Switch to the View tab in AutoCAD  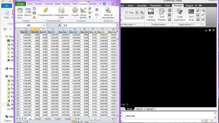(167, 5)
